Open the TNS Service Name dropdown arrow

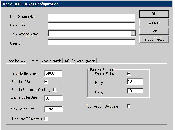coord(133,33)
